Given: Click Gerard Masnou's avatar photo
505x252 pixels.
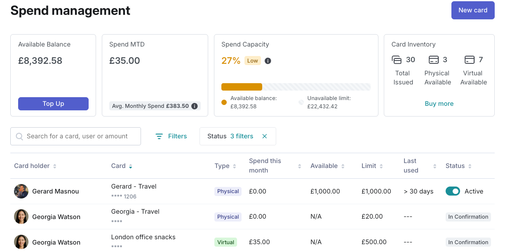Looking at the screenshot, I should [21, 191].
